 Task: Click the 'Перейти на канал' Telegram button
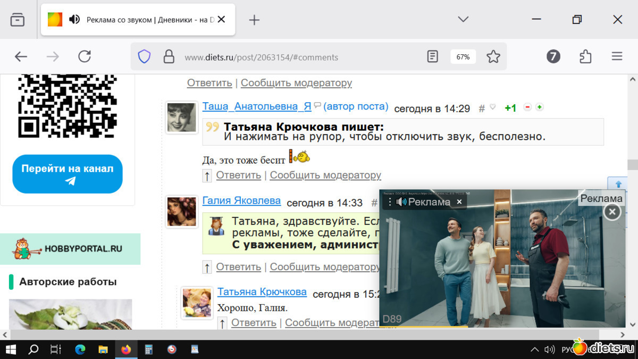point(68,174)
